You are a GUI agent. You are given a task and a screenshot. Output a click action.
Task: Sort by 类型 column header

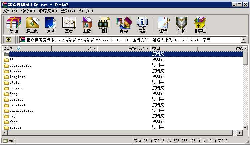click(x=174, y=49)
